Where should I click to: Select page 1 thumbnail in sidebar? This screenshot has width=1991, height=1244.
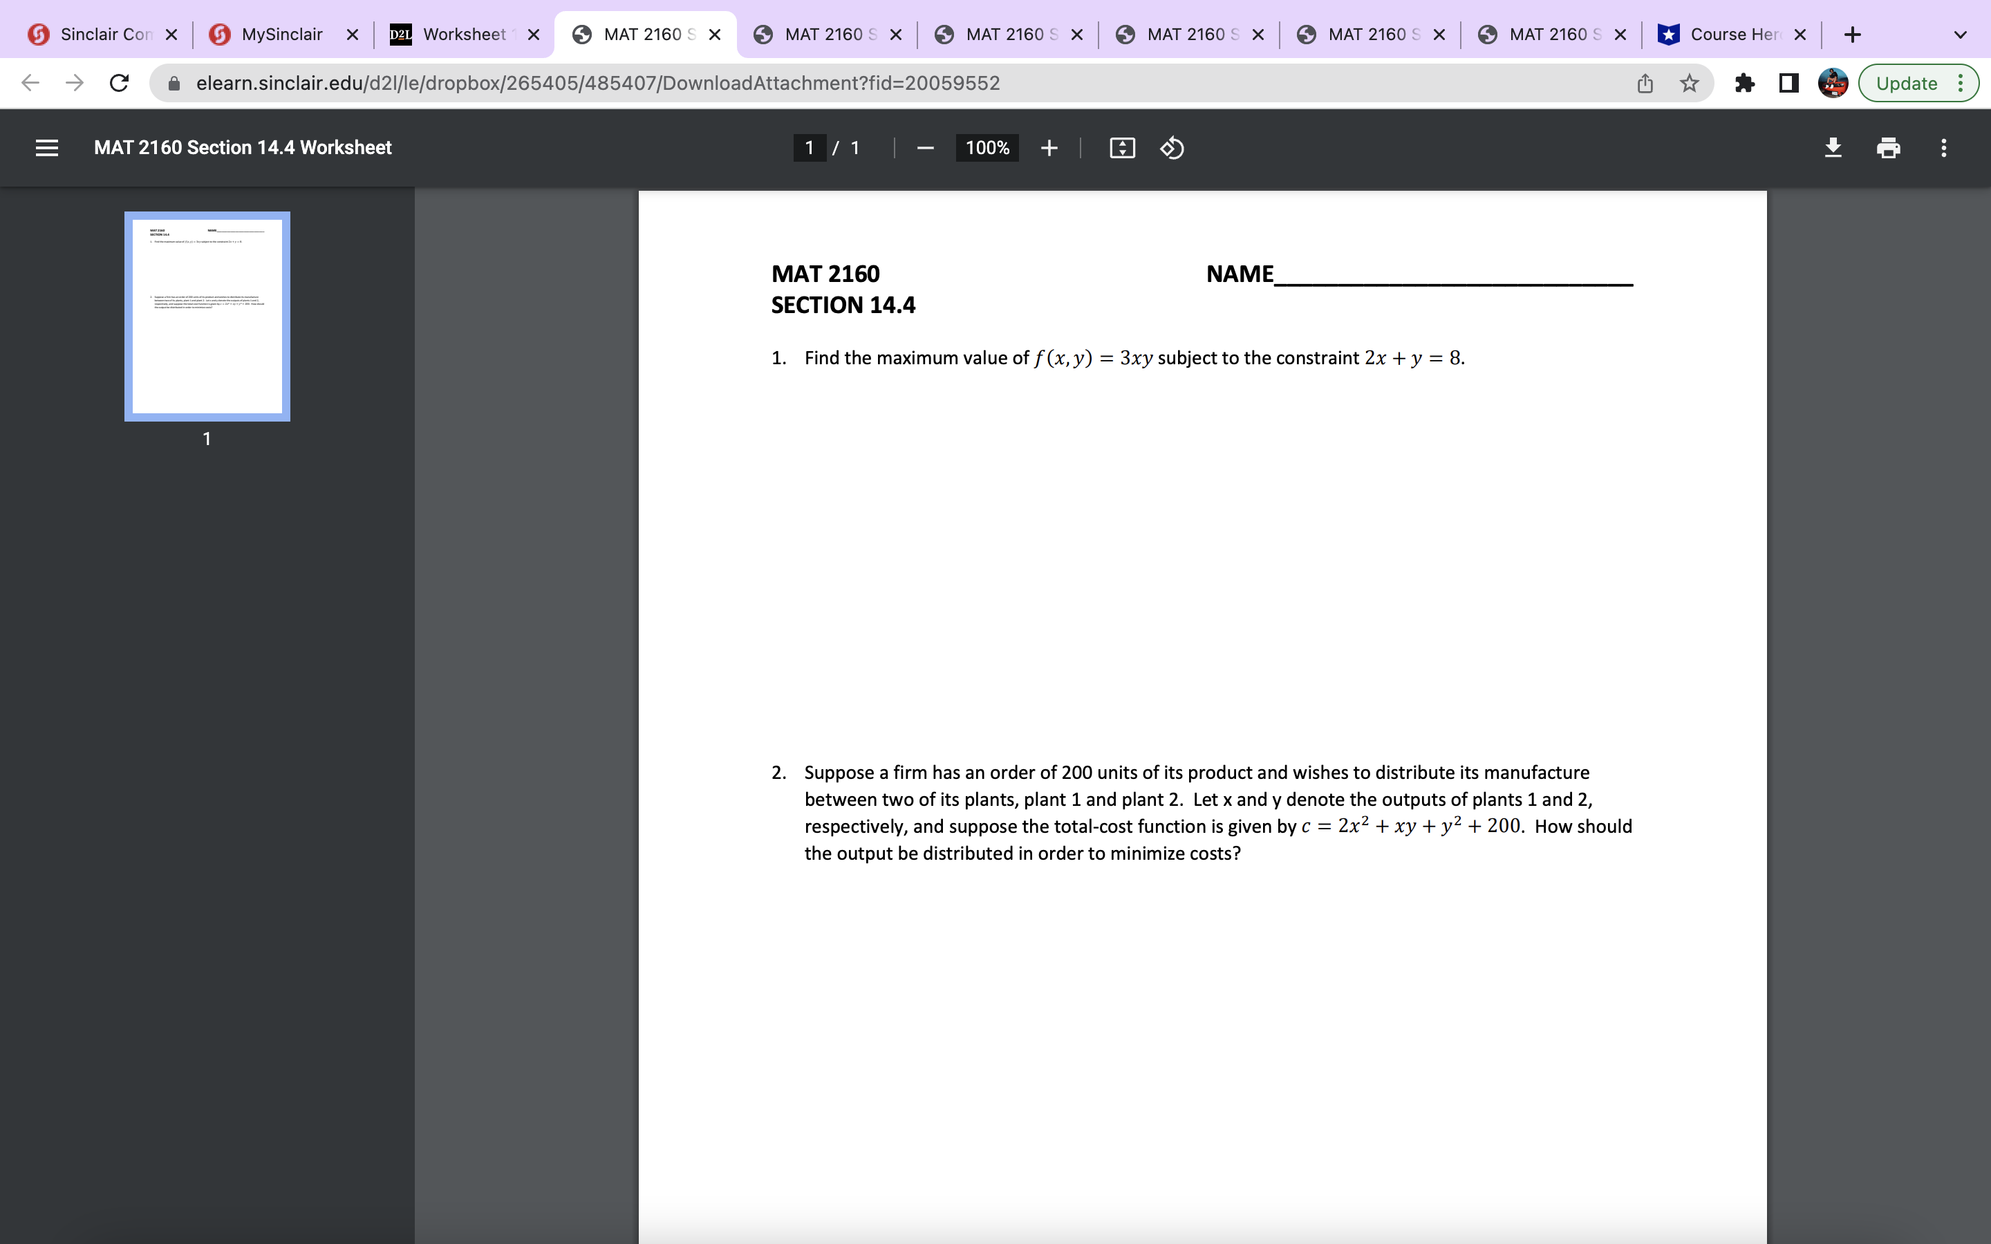tap(207, 316)
